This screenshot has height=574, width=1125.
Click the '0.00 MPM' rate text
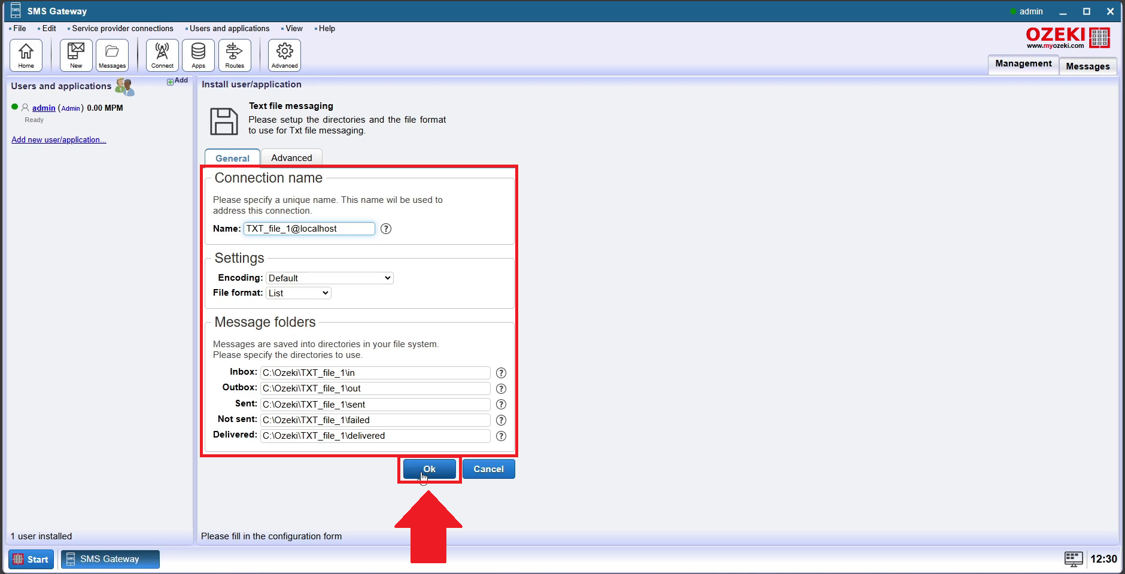click(105, 108)
